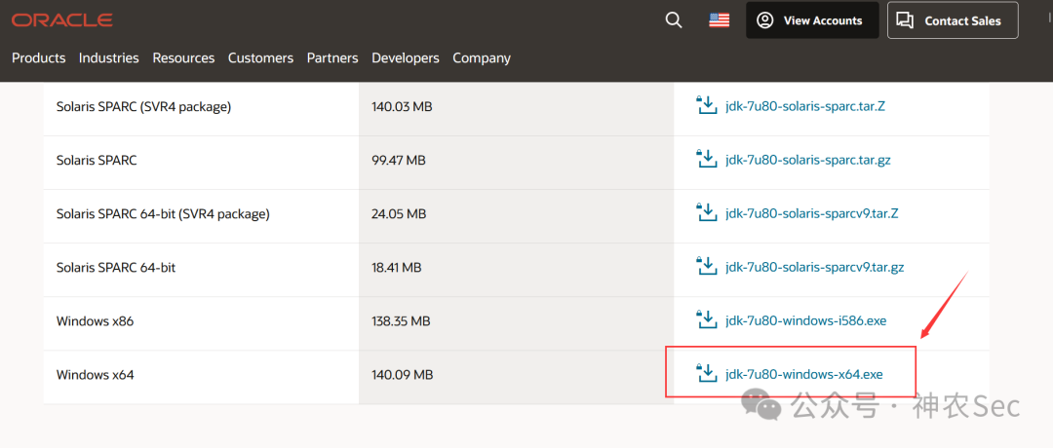Select the Solaris SPARC 64-bit (SVR4 package) cell
Image resolution: width=1053 pixels, height=448 pixels.
[201, 216]
